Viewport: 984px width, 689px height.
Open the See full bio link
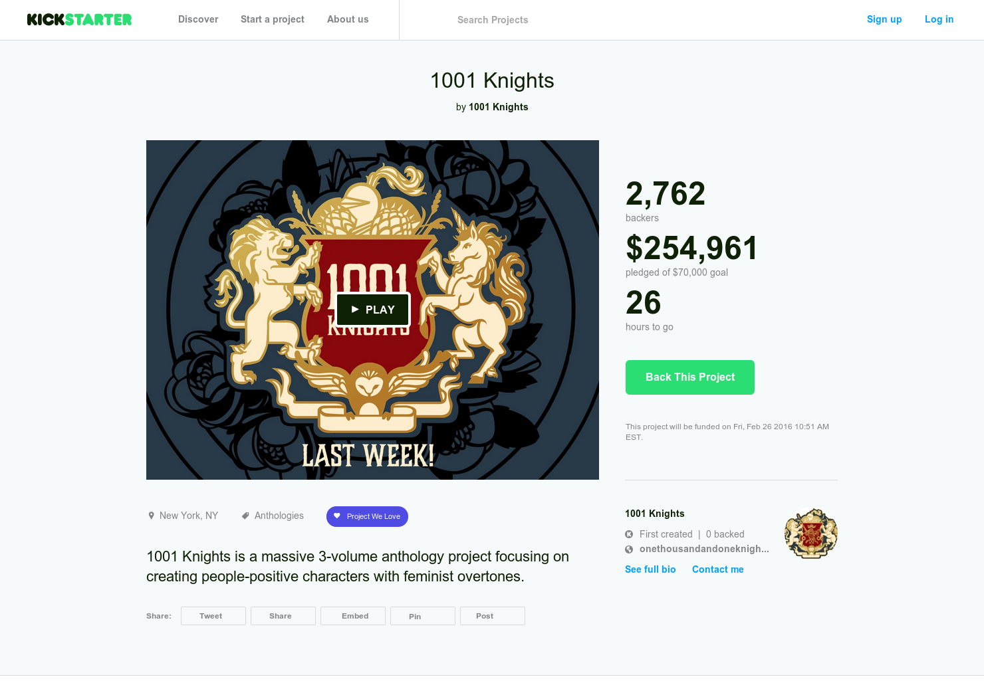(x=650, y=569)
